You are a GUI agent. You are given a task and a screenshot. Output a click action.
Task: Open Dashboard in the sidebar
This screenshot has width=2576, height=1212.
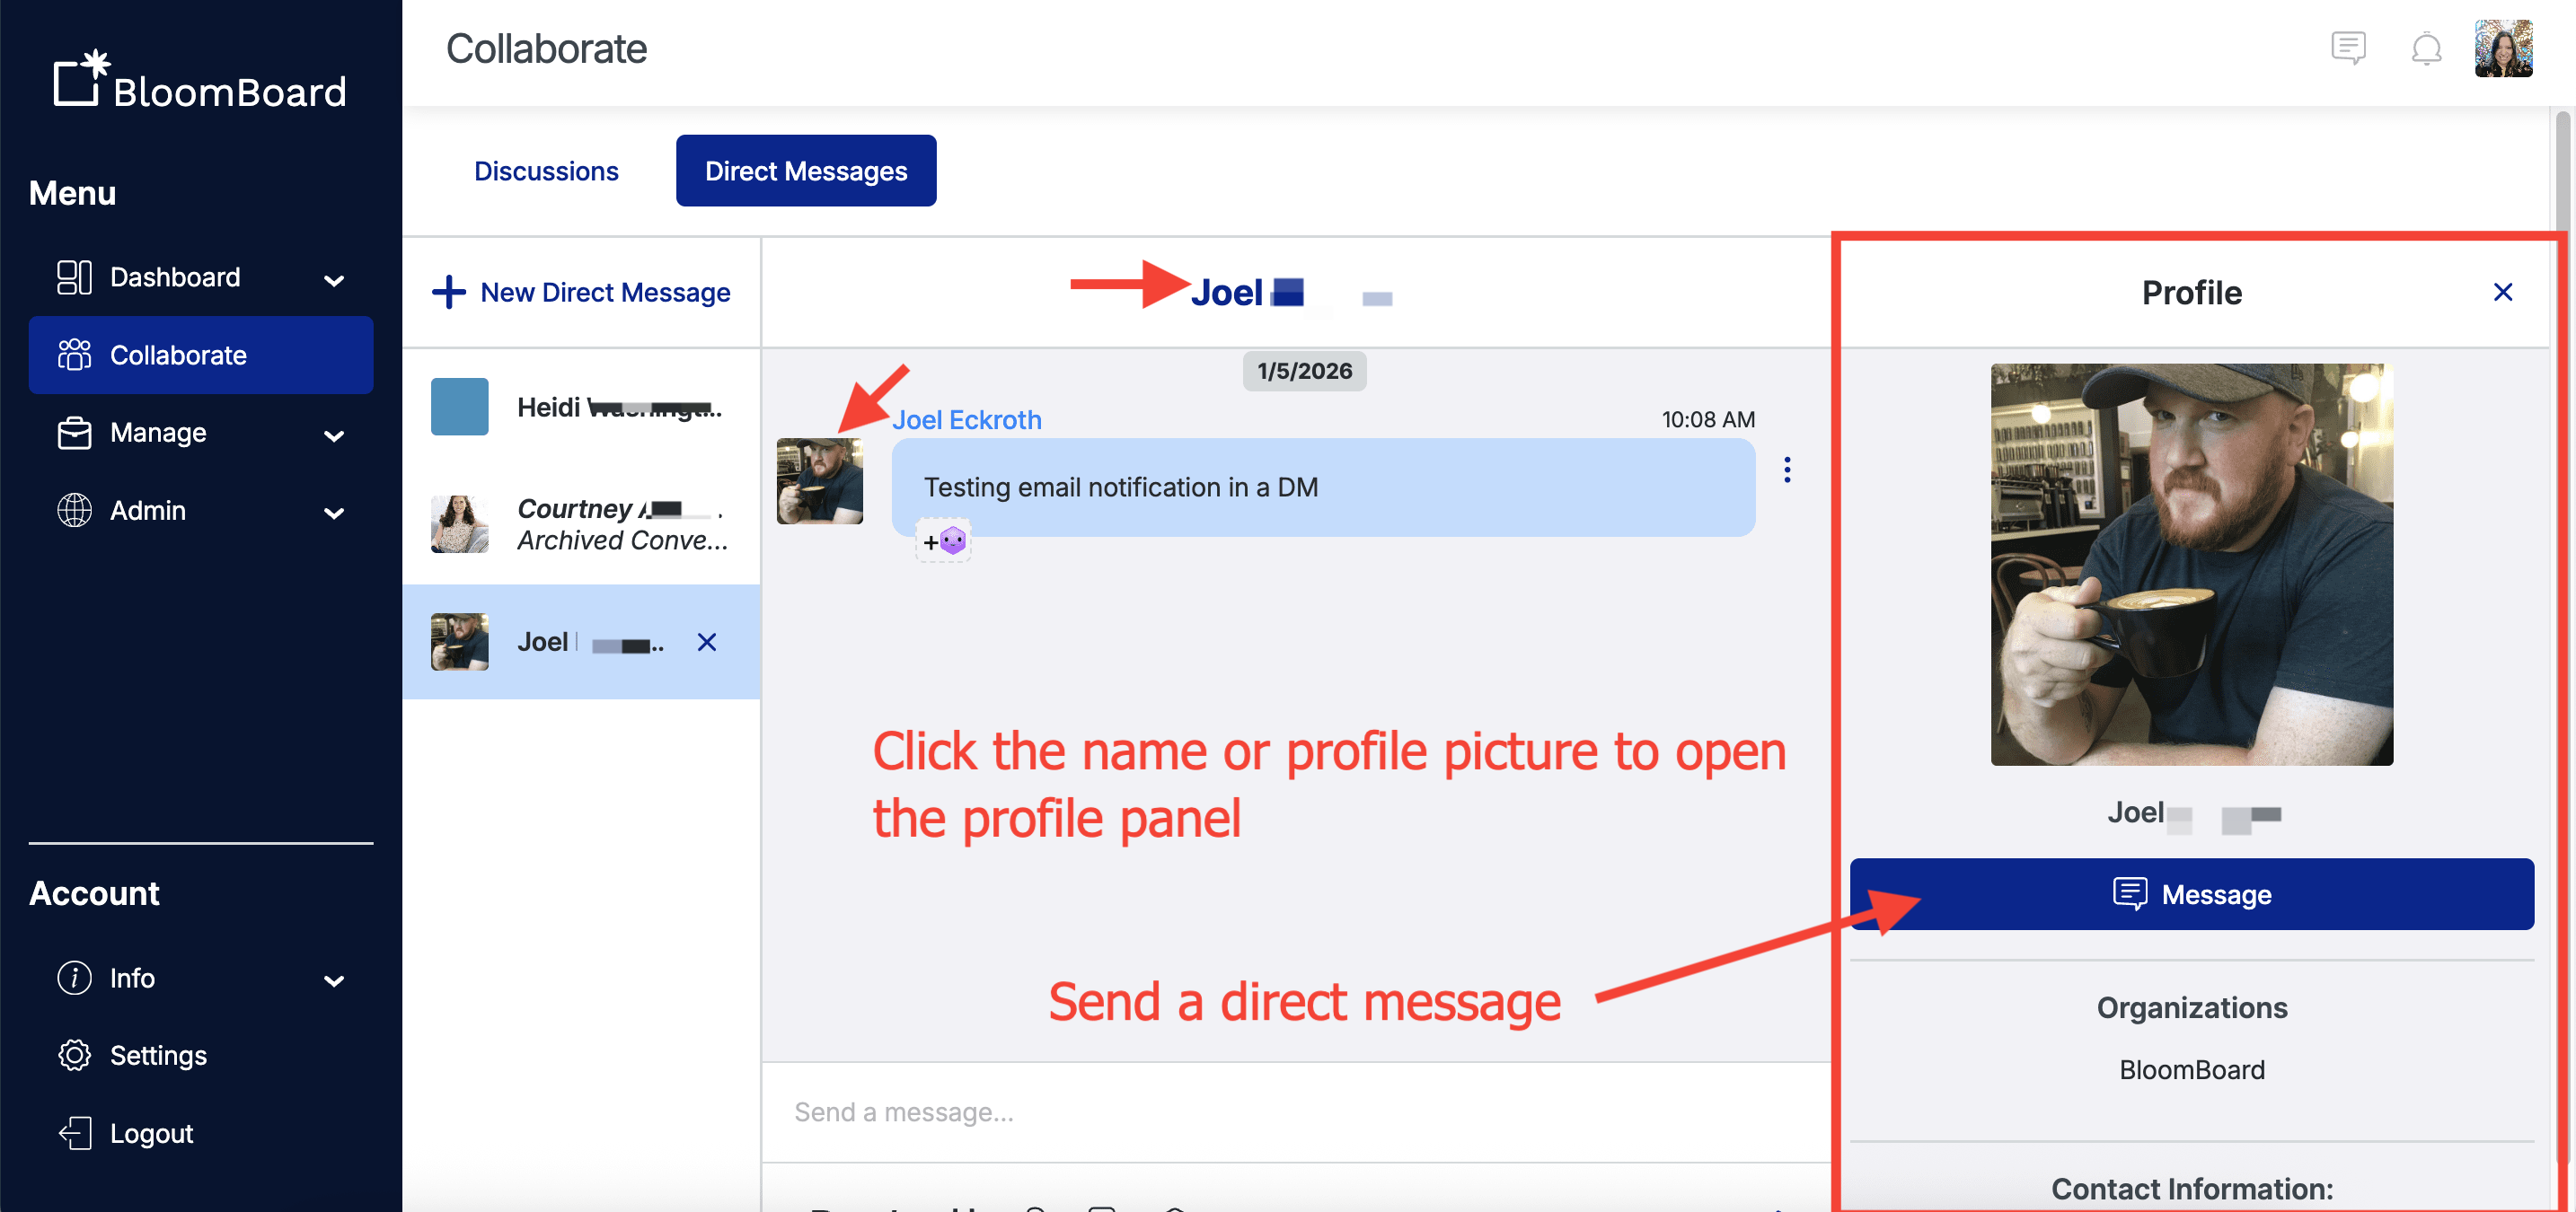coord(201,277)
